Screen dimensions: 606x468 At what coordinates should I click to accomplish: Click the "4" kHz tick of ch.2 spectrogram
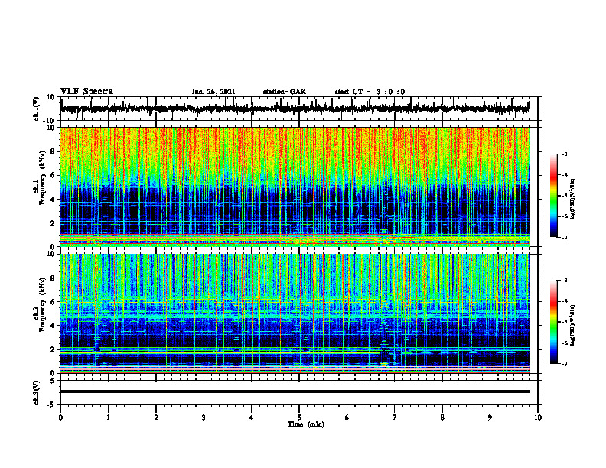click(54, 326)
